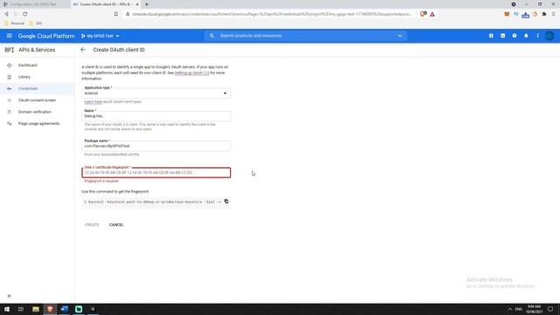Expand the search bar dropdown chevron
This screenshot has width=560, height=315.
pos(400,36)
